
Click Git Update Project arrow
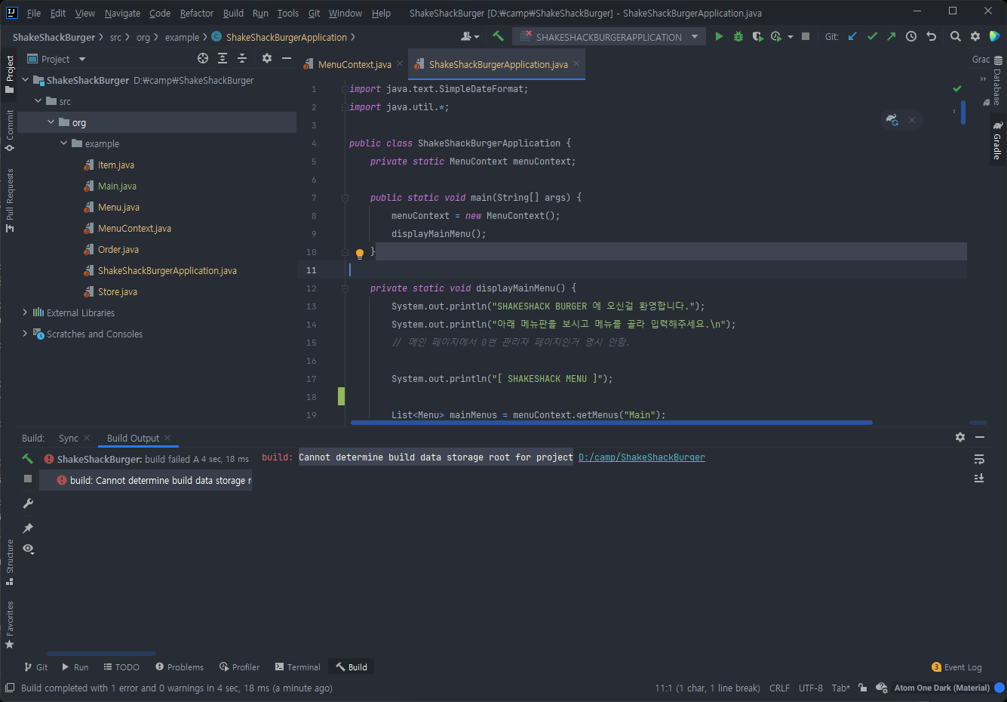click(852, 36)
